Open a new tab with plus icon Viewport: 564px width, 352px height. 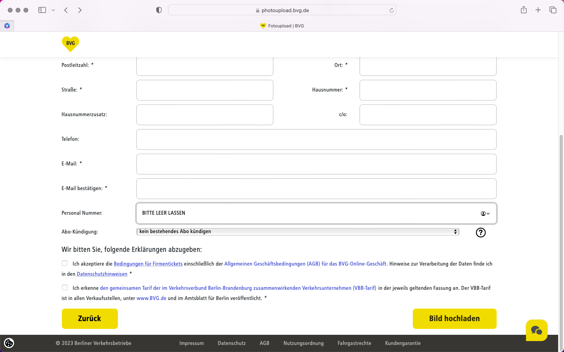click(538, 10)
